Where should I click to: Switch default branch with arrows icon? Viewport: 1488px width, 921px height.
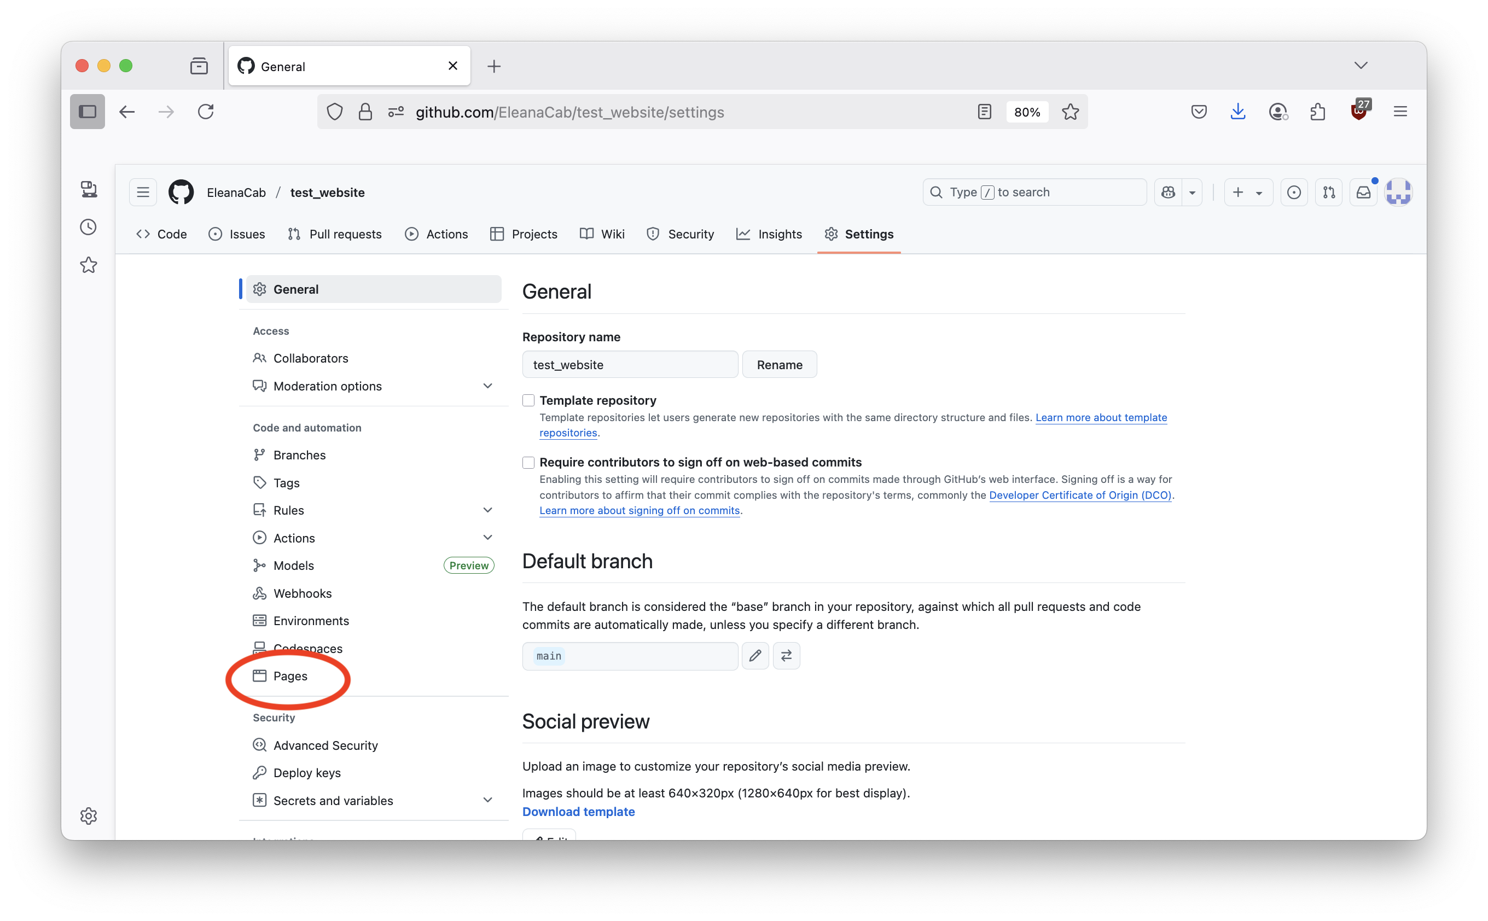point(786,656)
